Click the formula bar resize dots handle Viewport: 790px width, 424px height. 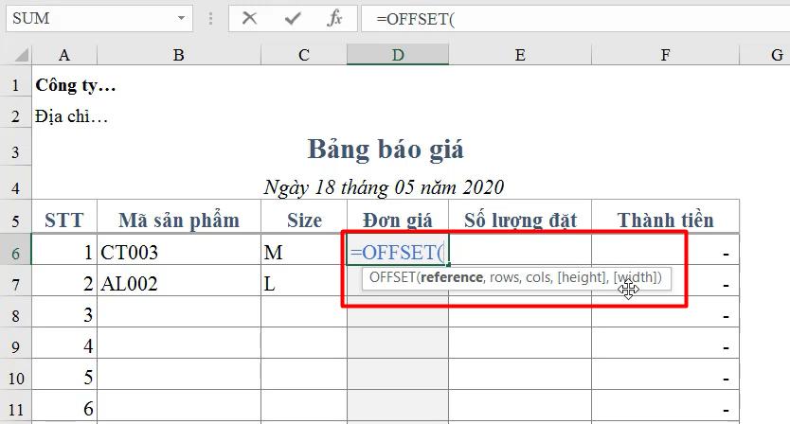[210, 19]
